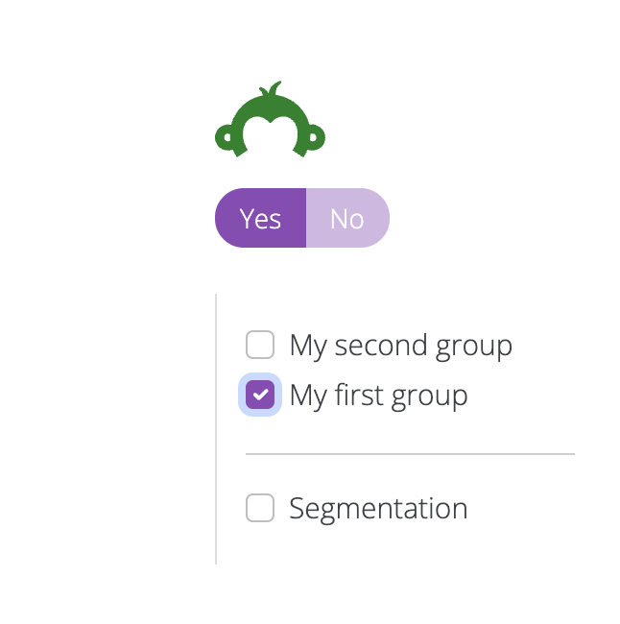Screen dimensions: 620x624
Task: Click the word No in the toggle
Action: [x=346, y=218]
